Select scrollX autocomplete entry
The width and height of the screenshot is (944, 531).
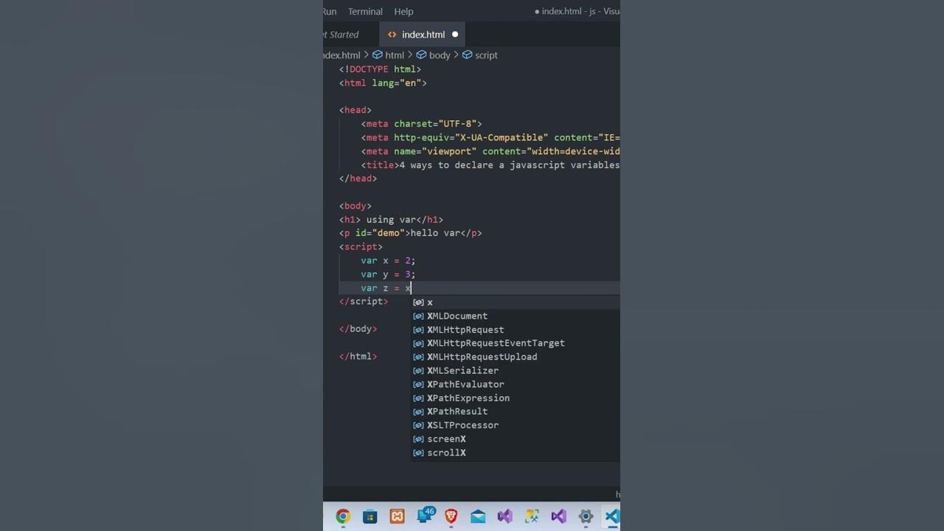point(516,453)
